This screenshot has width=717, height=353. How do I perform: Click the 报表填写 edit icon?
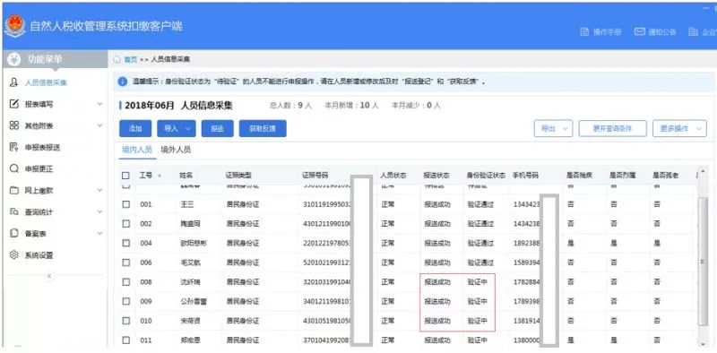(14, 104)
